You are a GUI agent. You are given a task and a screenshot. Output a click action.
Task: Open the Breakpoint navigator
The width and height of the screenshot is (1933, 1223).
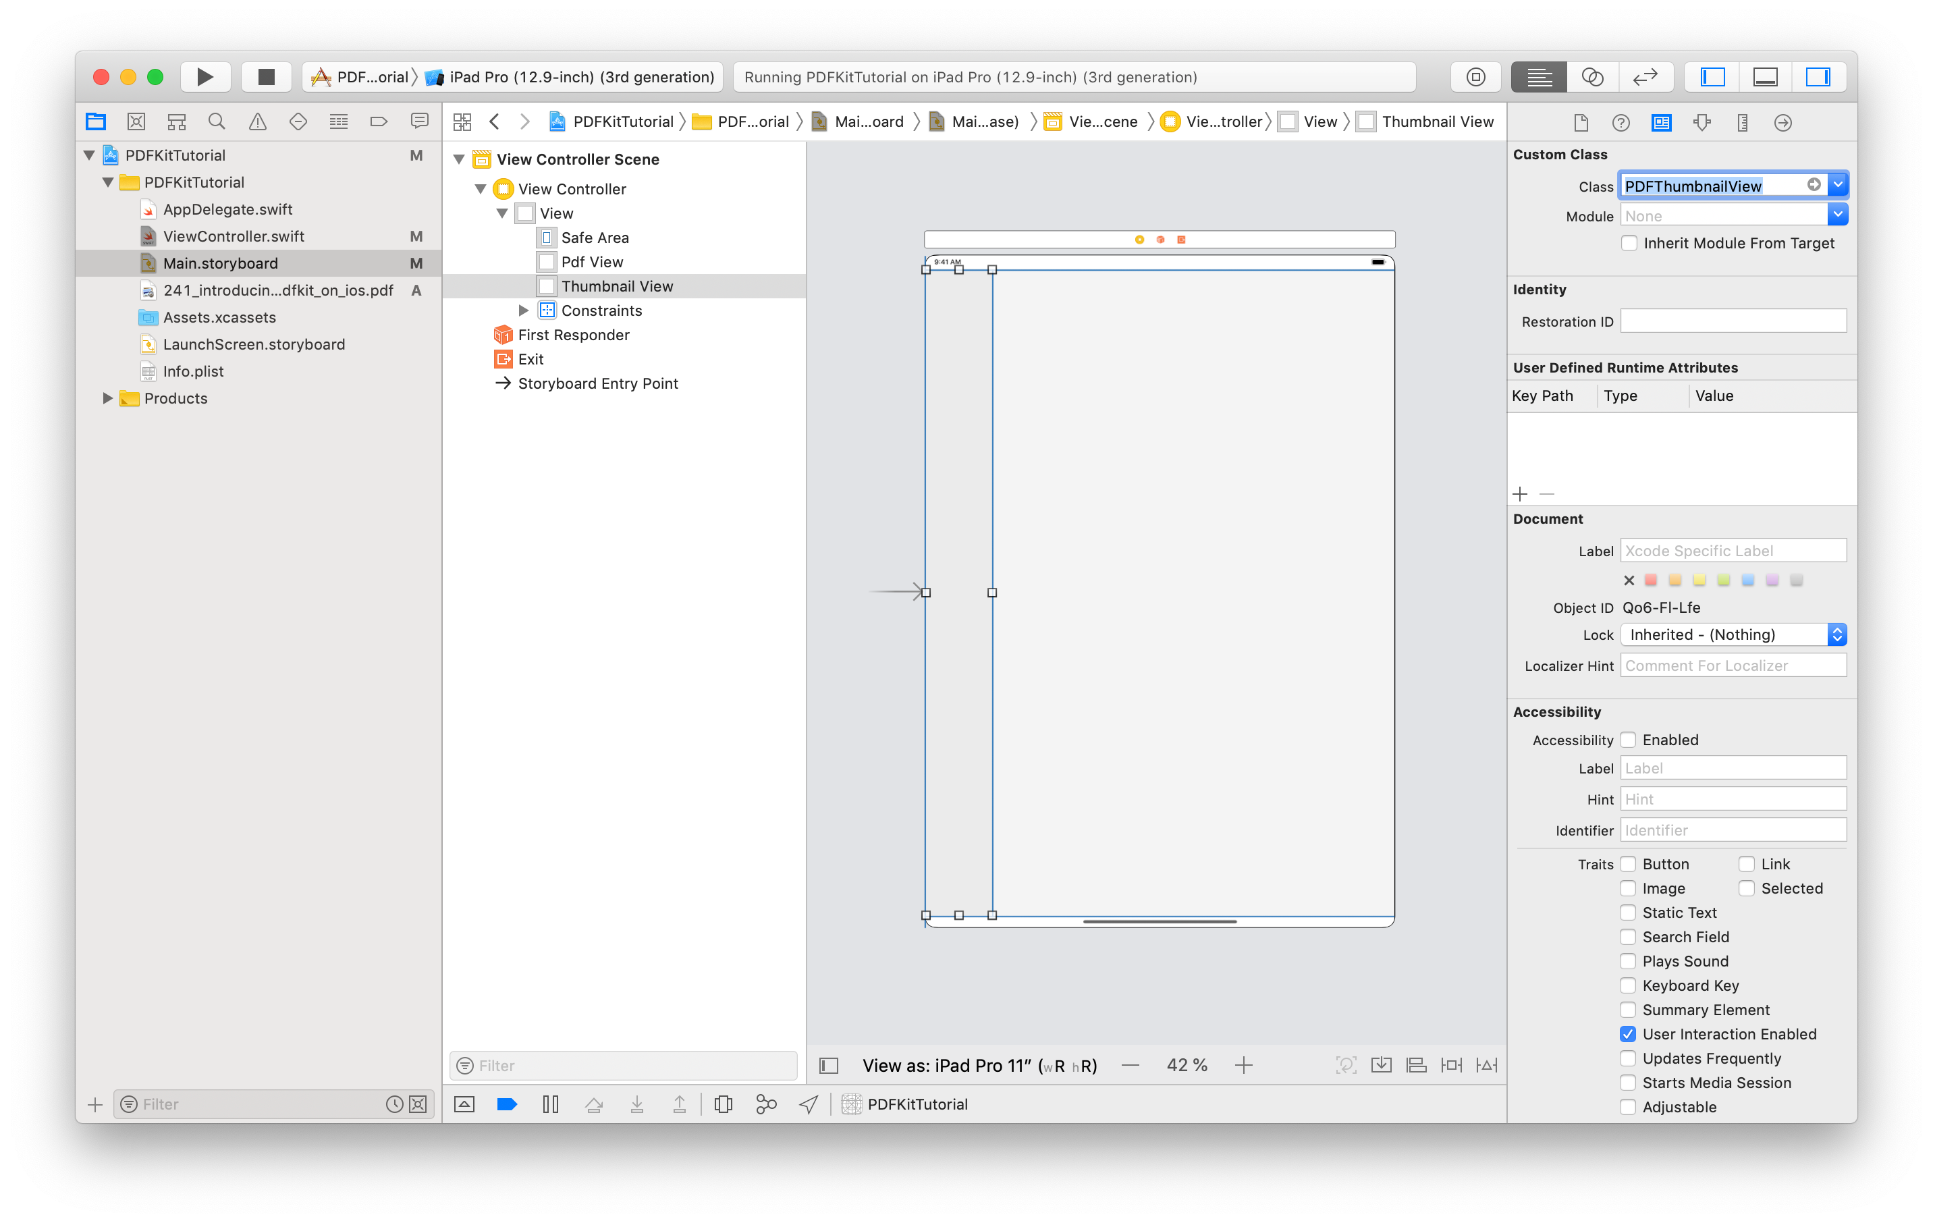coord(379,122)
